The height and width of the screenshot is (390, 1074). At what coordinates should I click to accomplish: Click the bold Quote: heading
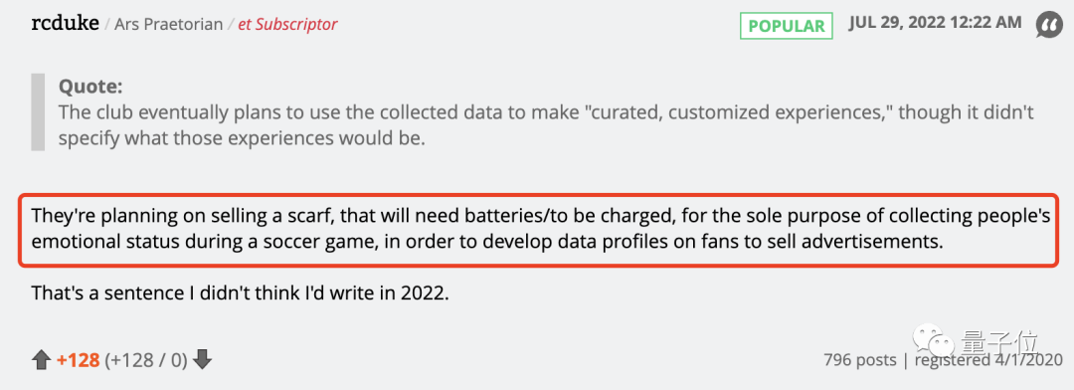pos(91,87)
